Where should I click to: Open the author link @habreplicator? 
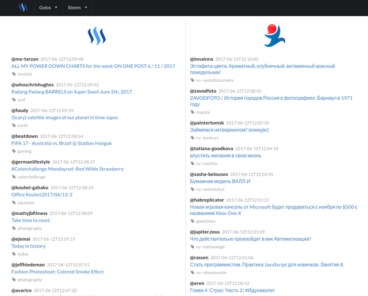[207, 200]
